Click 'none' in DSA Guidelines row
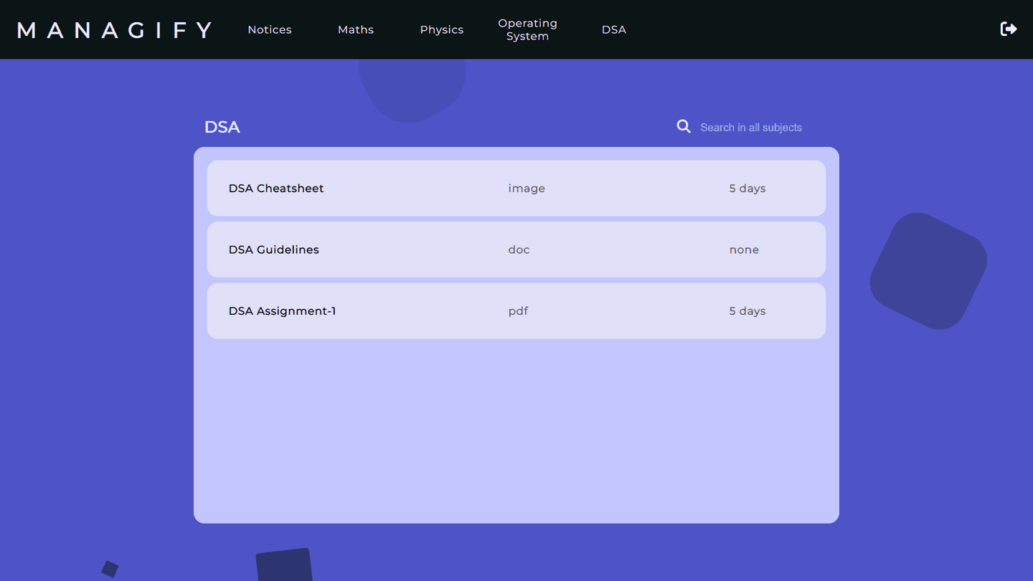1033x581 pixels. [x=744, y=250]
